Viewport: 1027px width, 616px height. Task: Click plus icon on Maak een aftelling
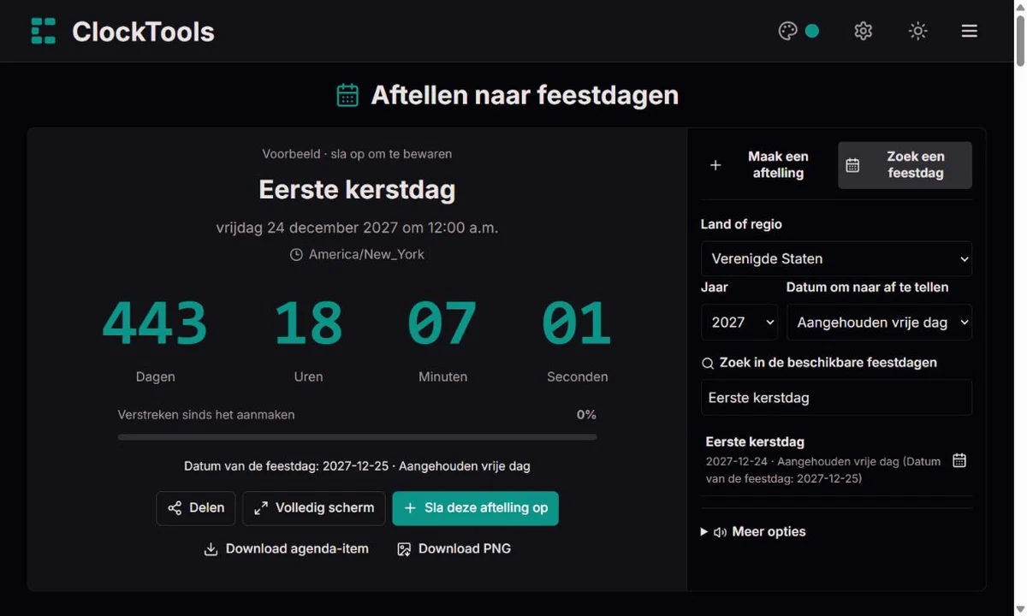pyautogui.click(x=715, y=165)
